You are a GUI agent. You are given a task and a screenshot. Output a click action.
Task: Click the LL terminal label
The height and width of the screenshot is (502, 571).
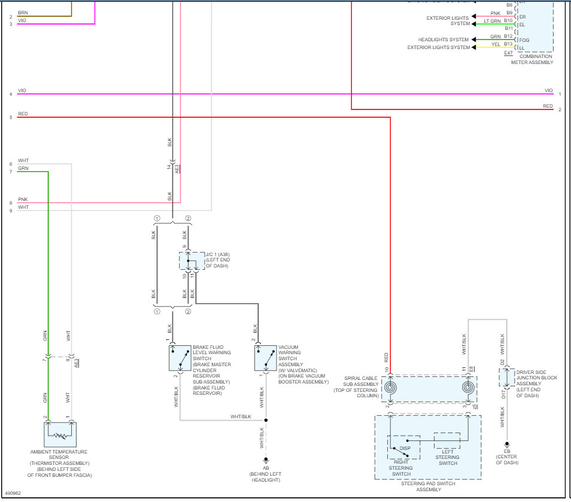tap(522, 48)
